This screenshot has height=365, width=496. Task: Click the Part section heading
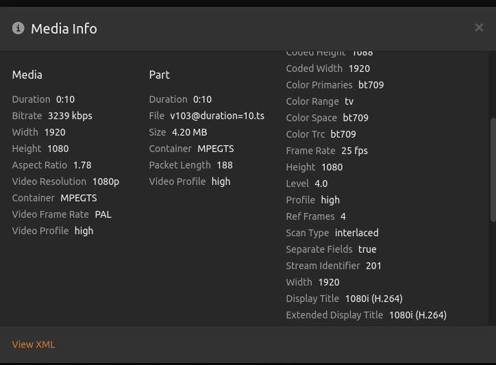coord(159,75)
